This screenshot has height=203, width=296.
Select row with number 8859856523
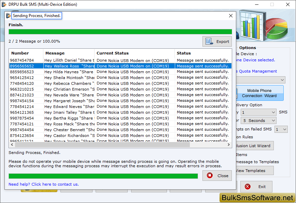pyautogui.click(x=120, y=72)
